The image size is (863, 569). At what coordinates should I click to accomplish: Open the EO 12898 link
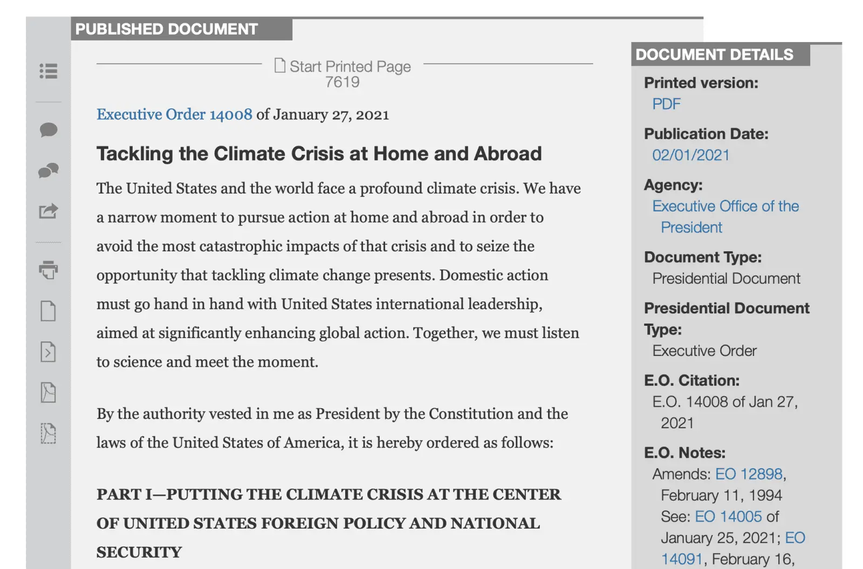point(749,474)
